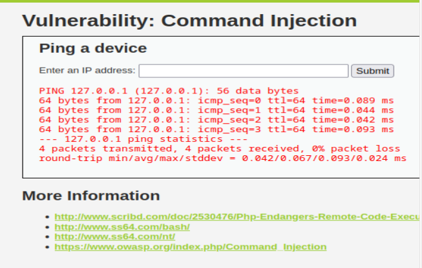Click the Ping a device heading
Viewport: 422px width, 268px height.
[x=93, y=48]
